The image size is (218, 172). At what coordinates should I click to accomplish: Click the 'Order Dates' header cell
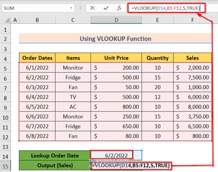[x=37, y=58]
